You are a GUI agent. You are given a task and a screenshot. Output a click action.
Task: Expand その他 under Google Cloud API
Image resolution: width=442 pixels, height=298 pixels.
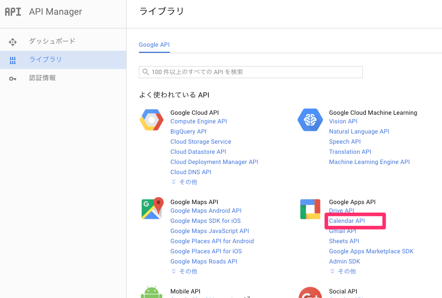(x=184, y=182)
